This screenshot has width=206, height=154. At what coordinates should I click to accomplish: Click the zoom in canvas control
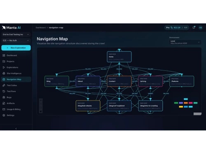(41, 100)
